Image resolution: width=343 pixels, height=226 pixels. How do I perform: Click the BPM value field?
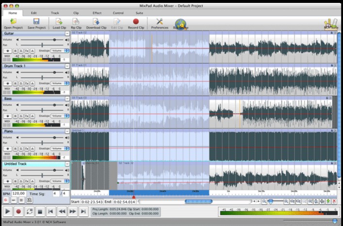19,193
